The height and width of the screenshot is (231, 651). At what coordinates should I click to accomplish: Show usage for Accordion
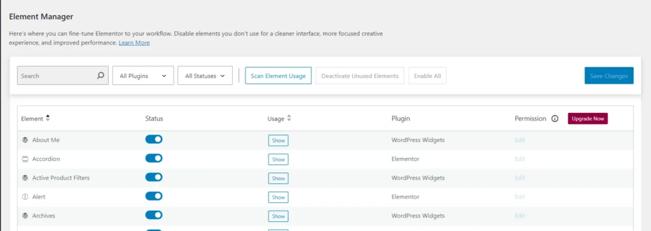[x=278, y=159]
